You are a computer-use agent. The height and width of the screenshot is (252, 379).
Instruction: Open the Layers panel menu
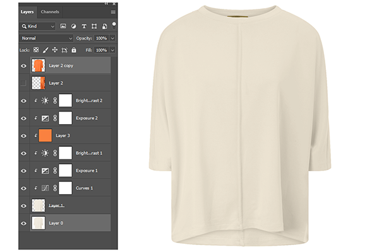click(113, 12)
